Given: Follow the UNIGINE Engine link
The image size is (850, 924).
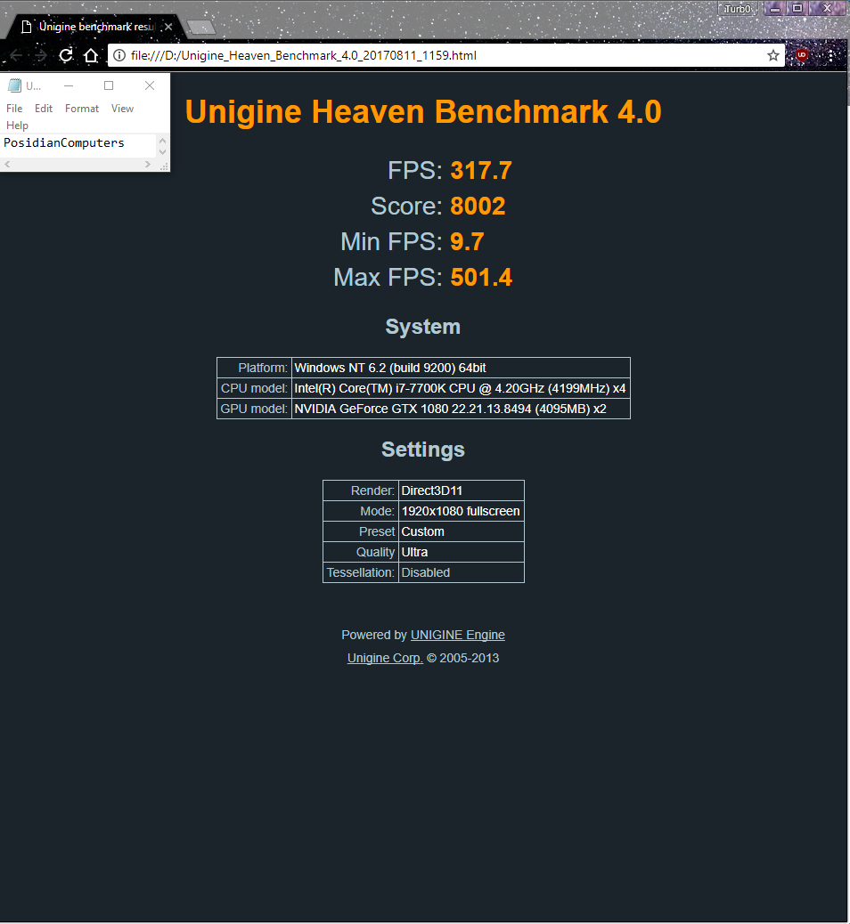Looking at the screenshot, I should click(x=458, y=635).
